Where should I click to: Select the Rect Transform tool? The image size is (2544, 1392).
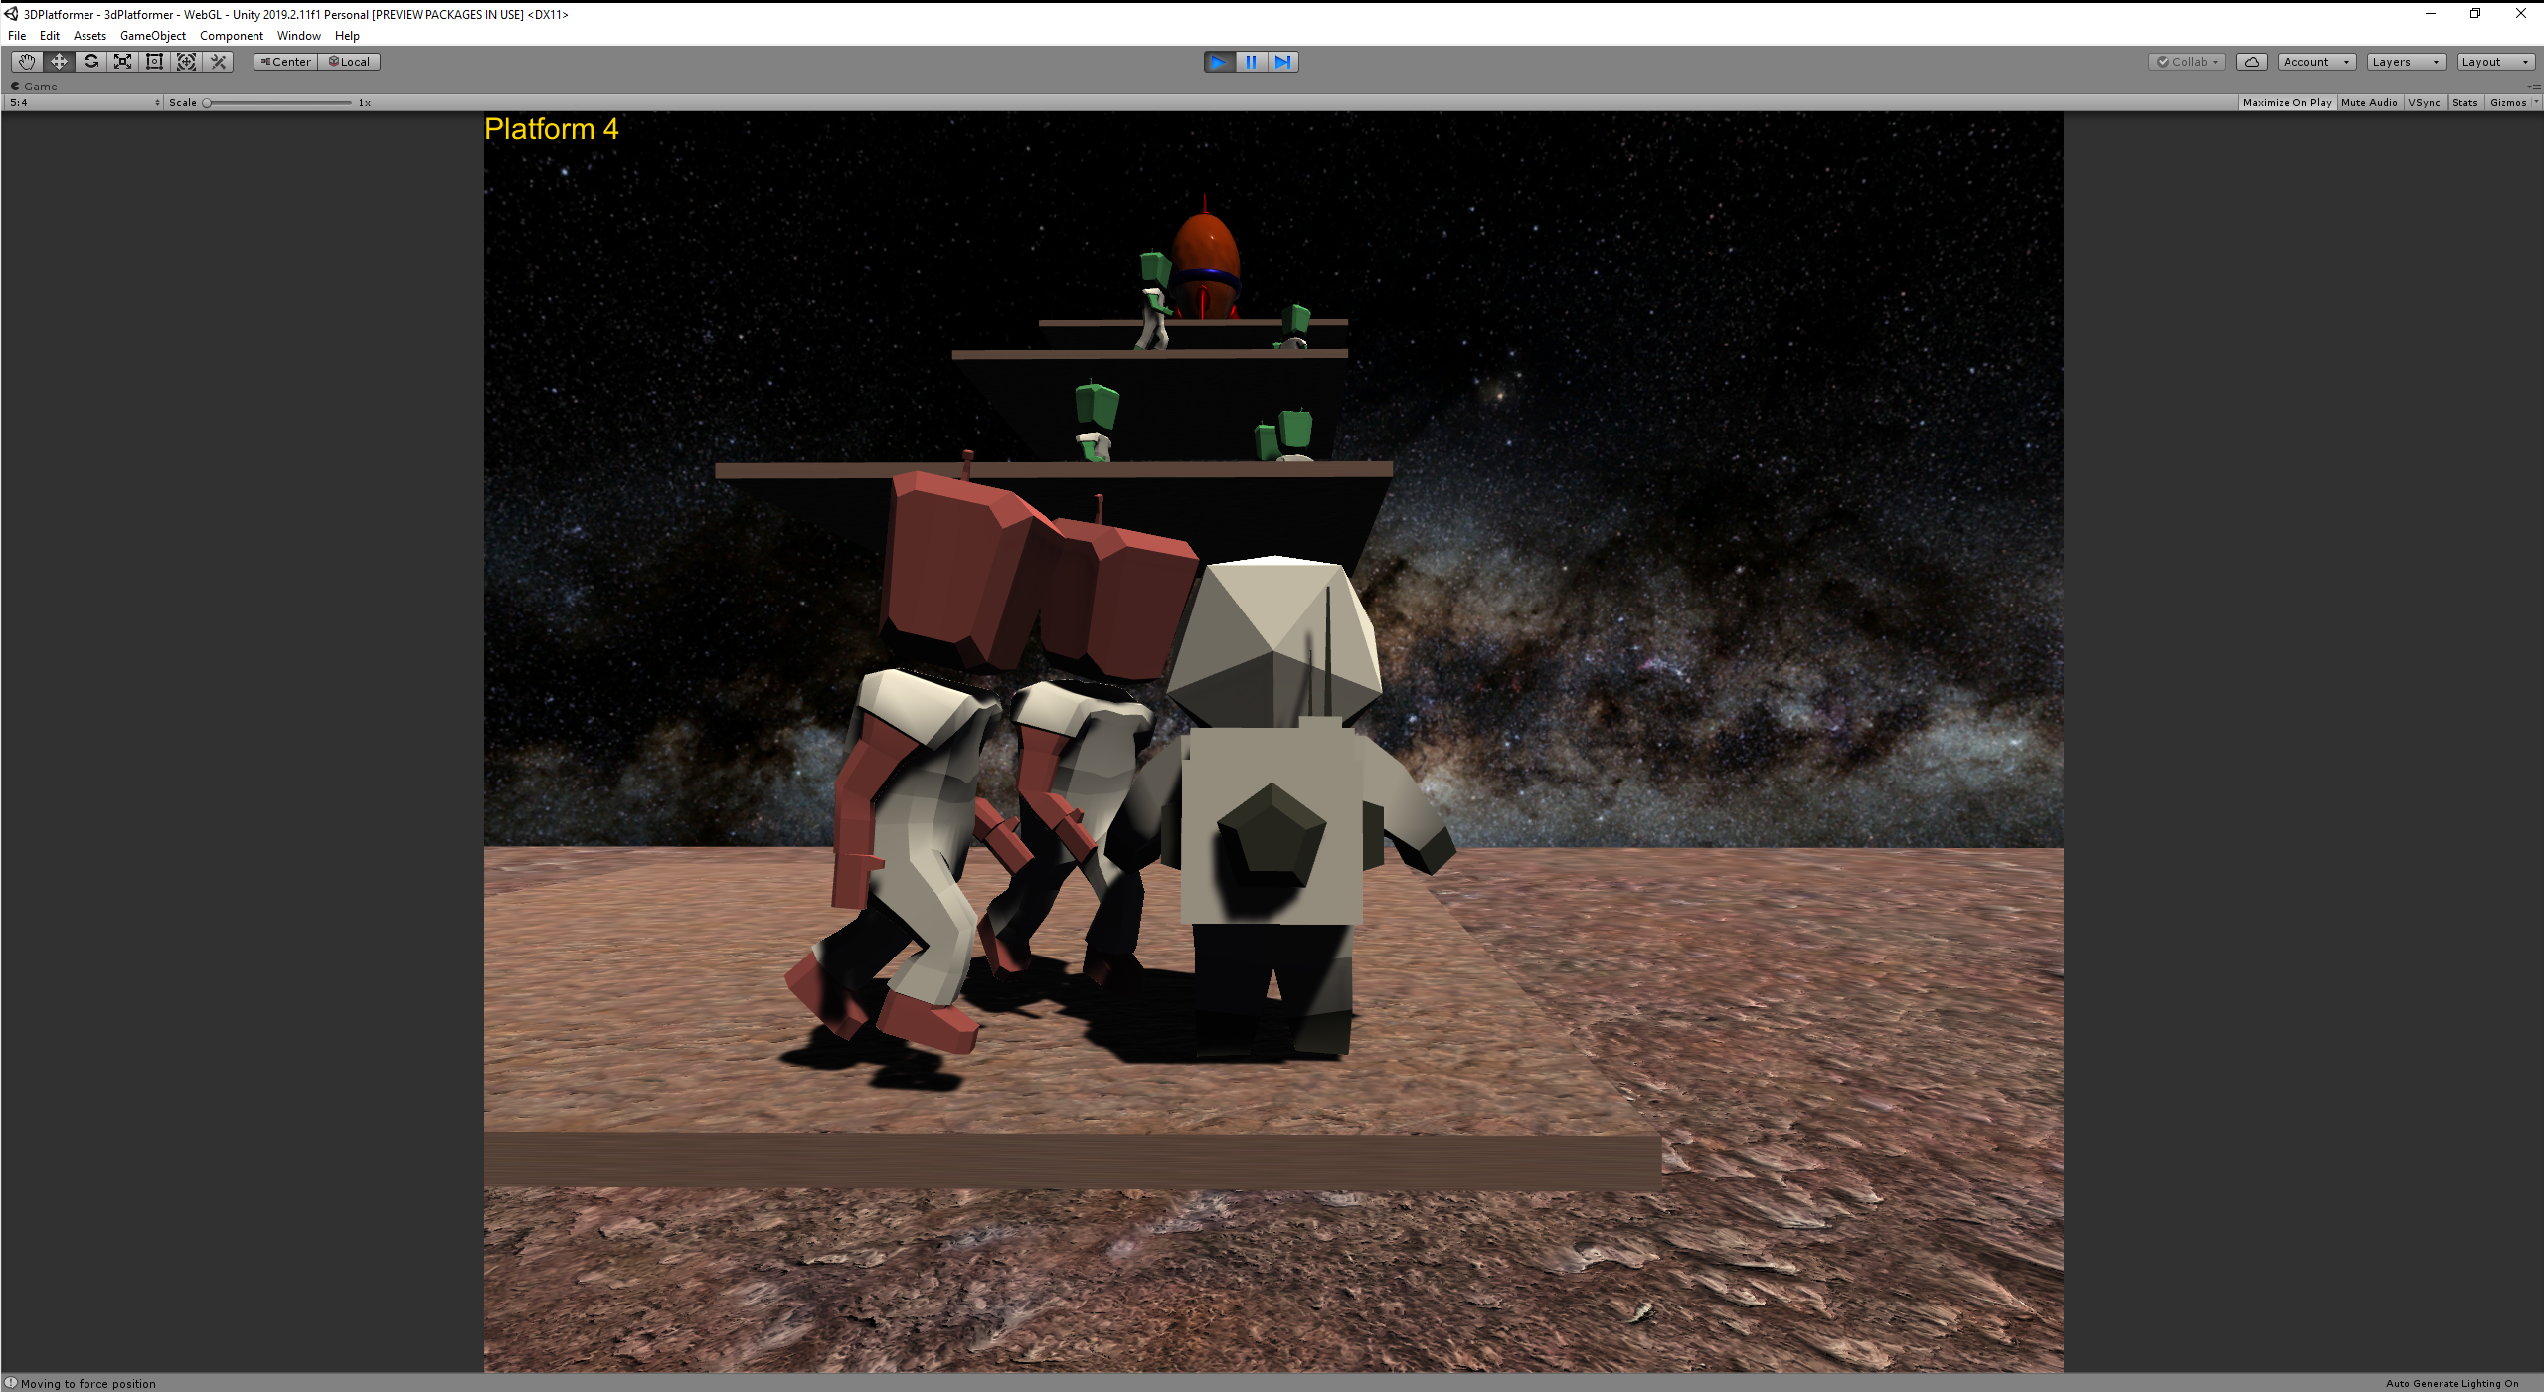tap(154, 61)
